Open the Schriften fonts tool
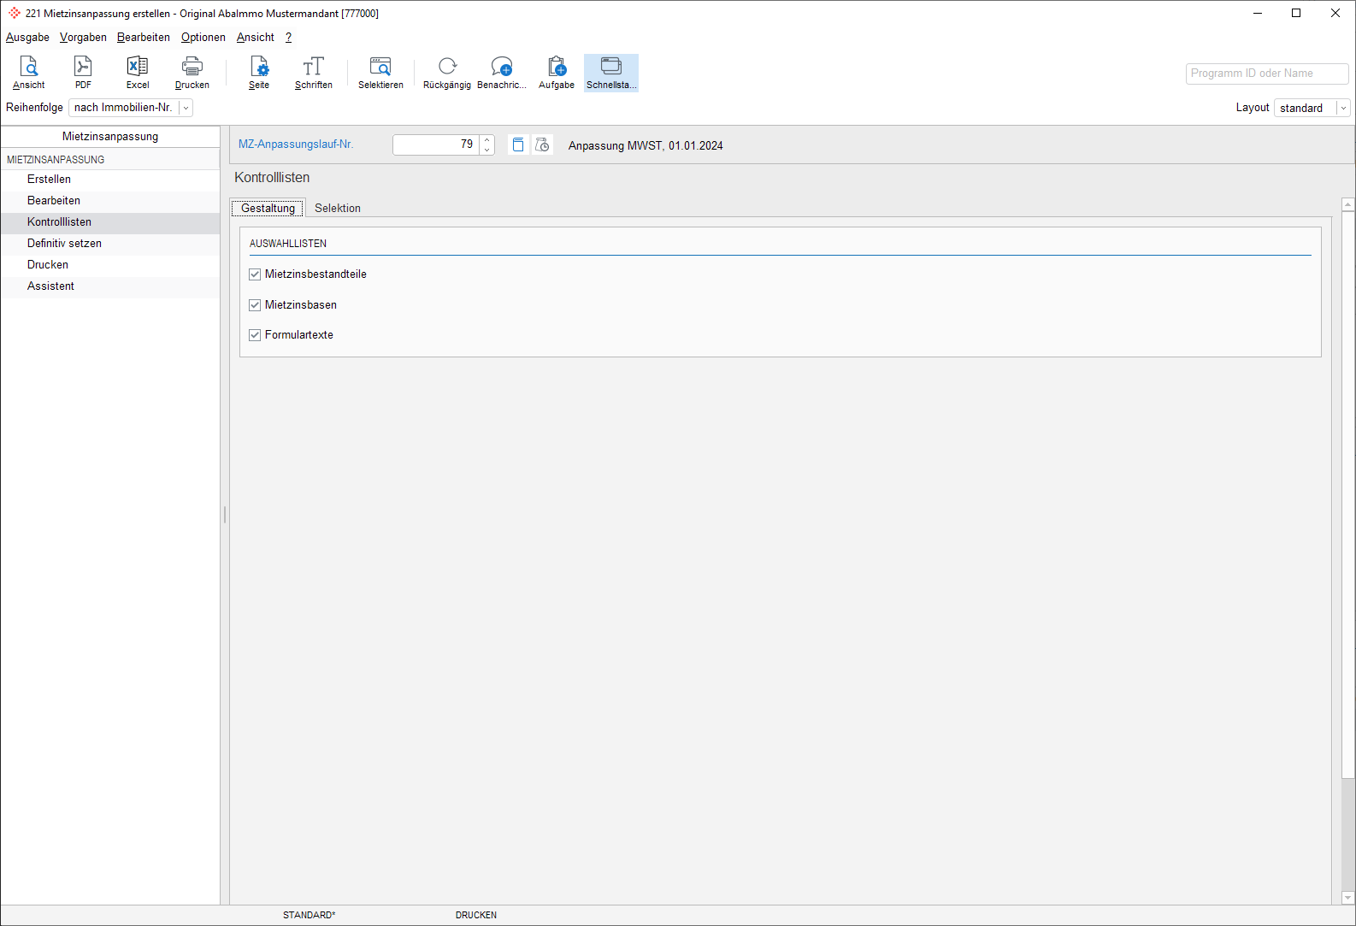The image size is (1356, 926). 314,73
